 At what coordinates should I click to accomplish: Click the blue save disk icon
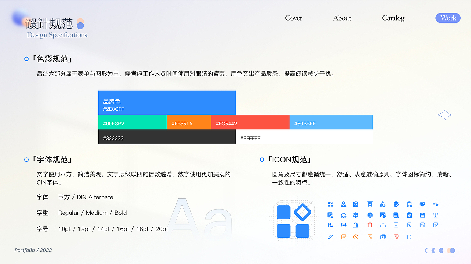tap(409, 237)
